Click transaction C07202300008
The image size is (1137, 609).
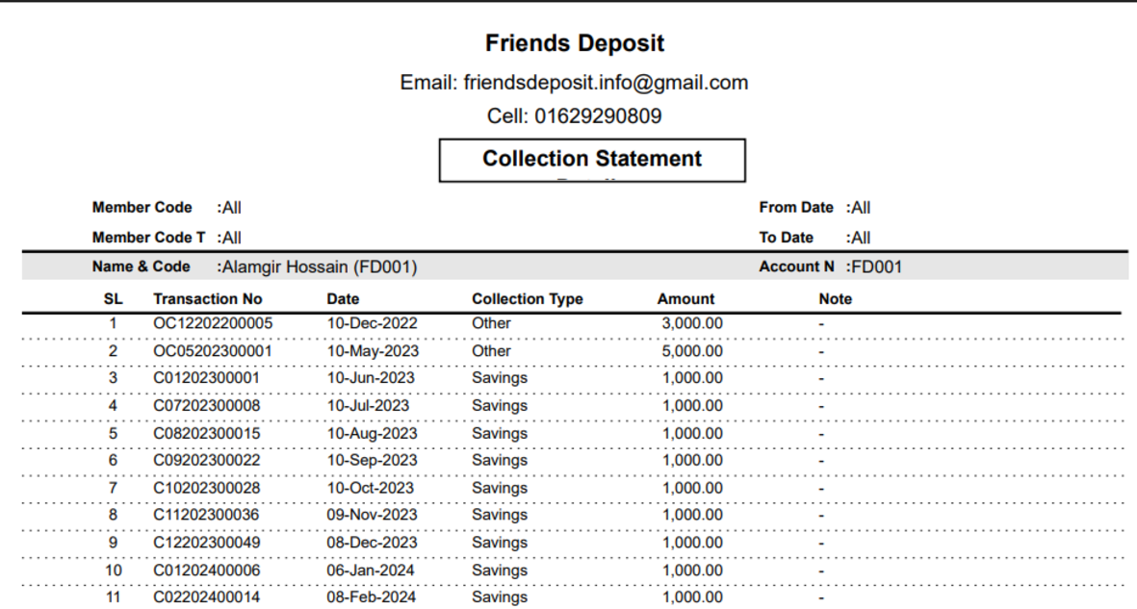[x=206, y=406]
